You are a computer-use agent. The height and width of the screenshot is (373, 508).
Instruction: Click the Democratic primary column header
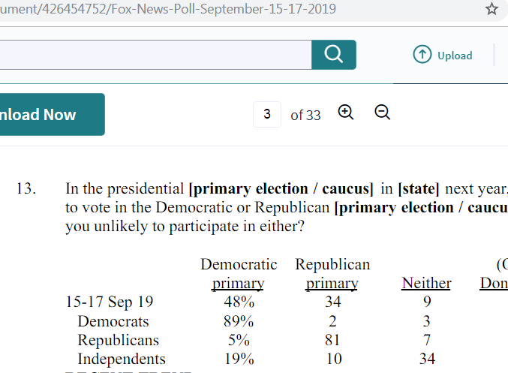239,274
